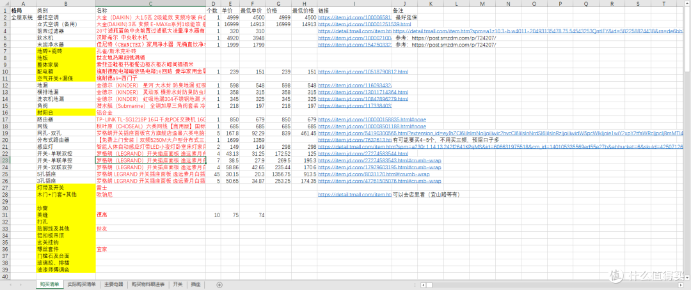Add a new sheet with the plus icon
Screen dimensions: 691x290
pyautogui.click(x=219, y=285)
